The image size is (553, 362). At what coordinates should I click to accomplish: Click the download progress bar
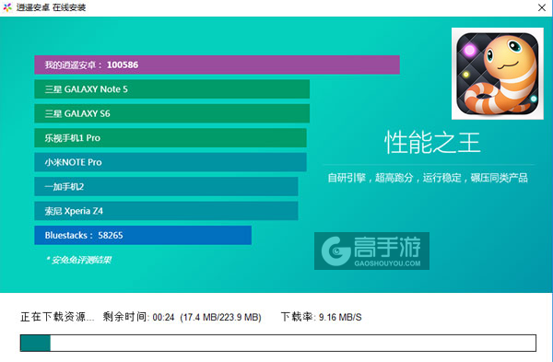pos(278,343)
